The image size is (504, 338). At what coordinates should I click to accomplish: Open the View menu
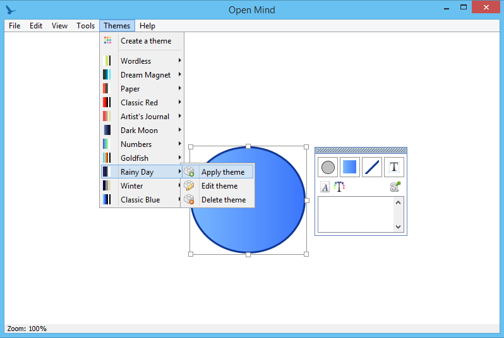(x=59, y=26)
